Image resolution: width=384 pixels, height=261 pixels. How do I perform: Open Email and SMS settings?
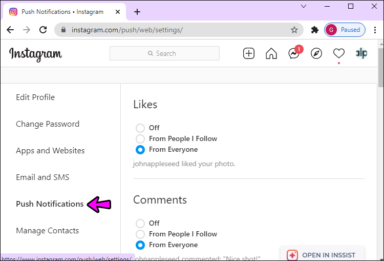(x=42, y=177)
